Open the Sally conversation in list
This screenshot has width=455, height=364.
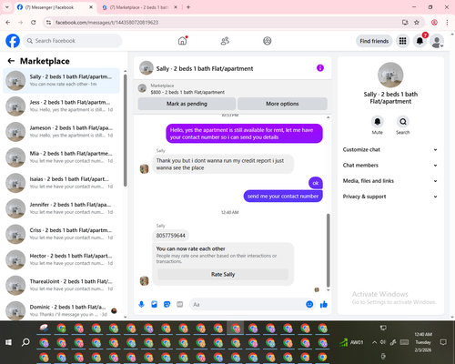pyautogui.click(x=61, y=81)
